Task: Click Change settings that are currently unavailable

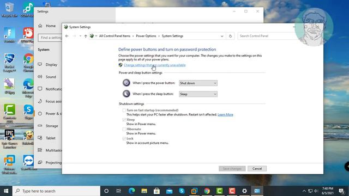Action: pos(154,65)
